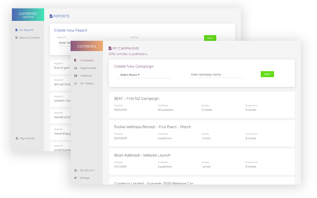The image size is (317, 198).
Task: Select 'annual revie' keyword report
Action: point(60,83)
